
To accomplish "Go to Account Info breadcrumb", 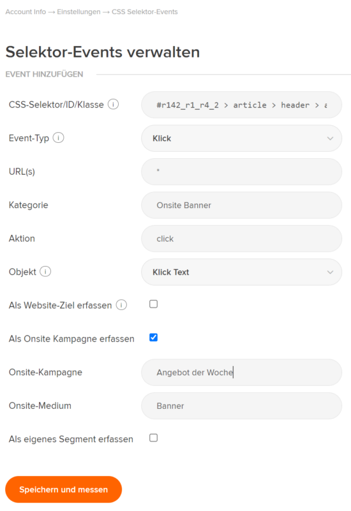I will (x=26, y=11).
